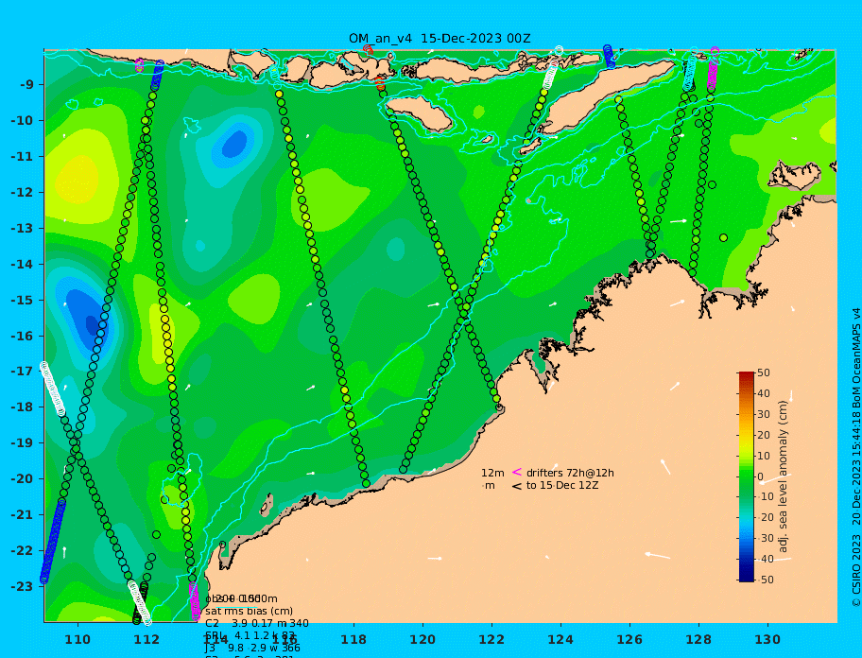Select latitude axis label -11
Image resolution: width=862 pixels, height=658 pixels.
[x=24, y=157]
